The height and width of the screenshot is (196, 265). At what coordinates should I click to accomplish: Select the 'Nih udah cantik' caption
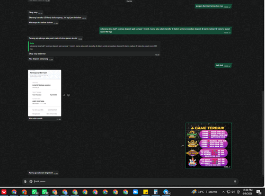click(36, 119)
